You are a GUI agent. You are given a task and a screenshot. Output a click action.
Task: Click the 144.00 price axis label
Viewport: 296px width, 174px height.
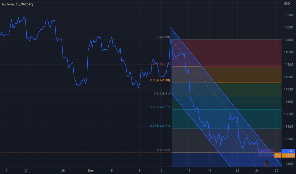point(289,65)
